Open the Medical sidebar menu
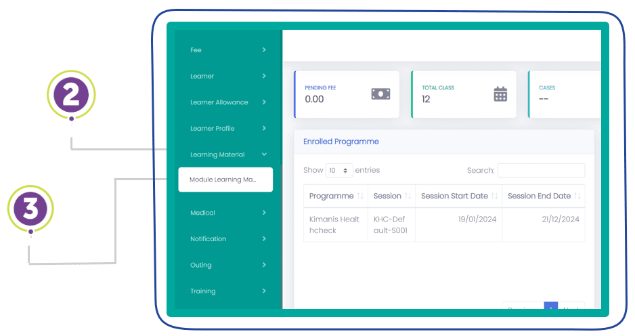The height and width of the screenshot is (336, 635). (227, 213)
